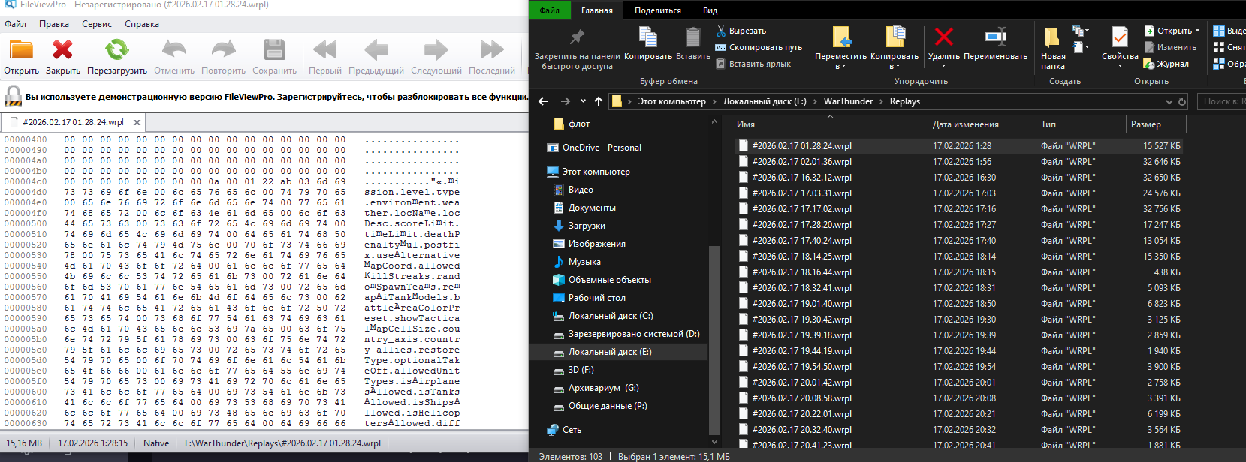Open address bar history dropdown arrow
This screenshot has width=1246, height=462.
[1169, 101]
